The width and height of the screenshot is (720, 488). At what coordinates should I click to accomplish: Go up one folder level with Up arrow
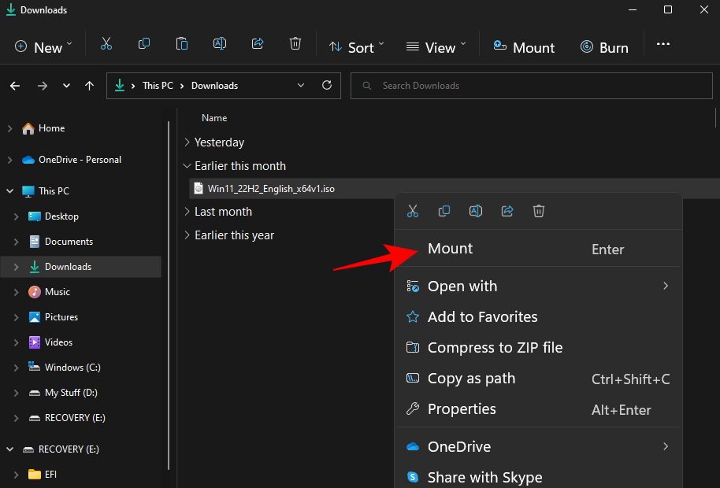90,86
